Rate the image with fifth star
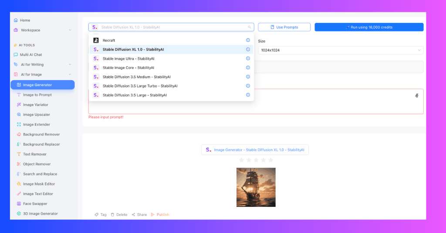Image resolution: width=446 pixels, height=233 pixels. 271,160
